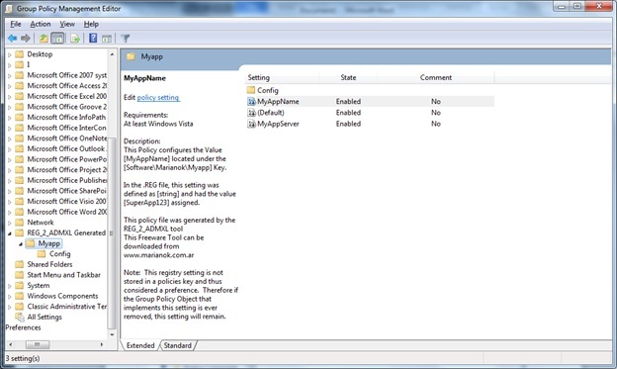Expand the Desktop tree node
Screen dimensions: 617x369
(10, 54)
